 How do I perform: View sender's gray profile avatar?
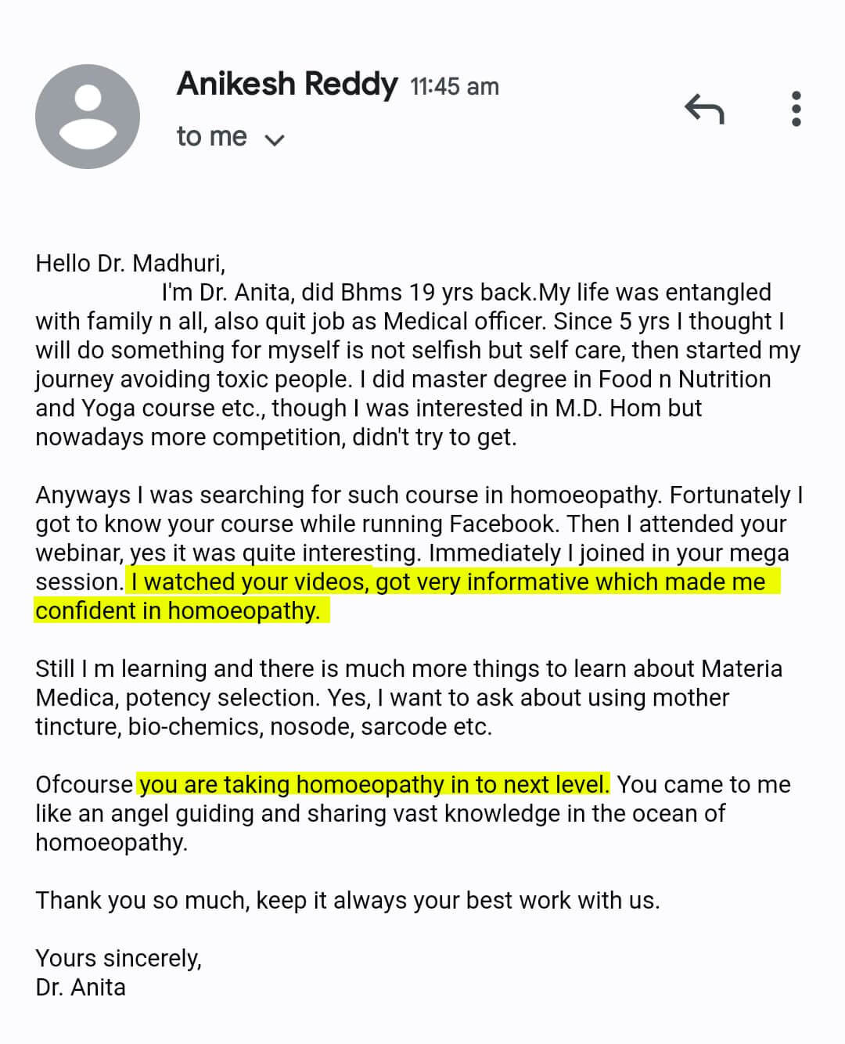(88, 116)
